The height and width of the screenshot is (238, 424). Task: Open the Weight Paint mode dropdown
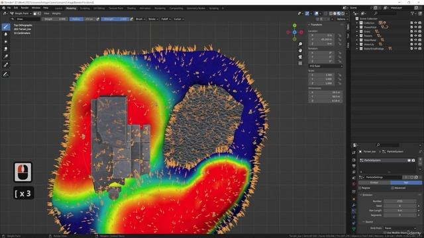[x=21, y=13]
